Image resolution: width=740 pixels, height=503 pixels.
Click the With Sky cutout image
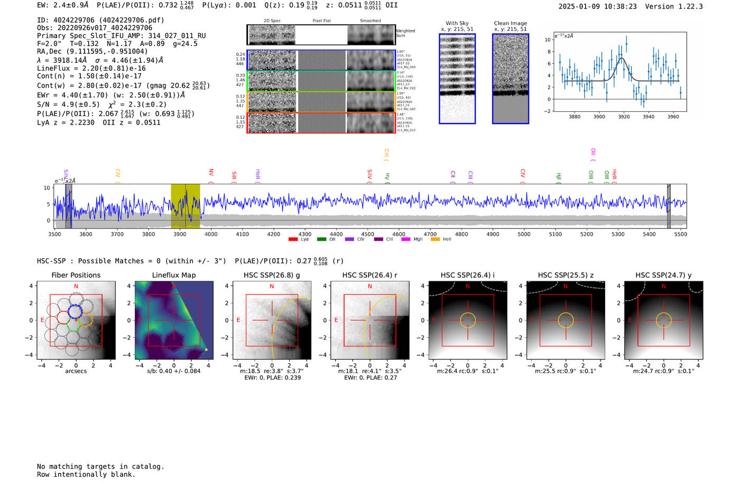457,79
